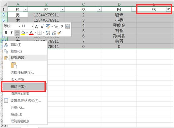Open fill color dropdown arrow
Viewport: 174px width, 128px height.
(x=27, y=33)
